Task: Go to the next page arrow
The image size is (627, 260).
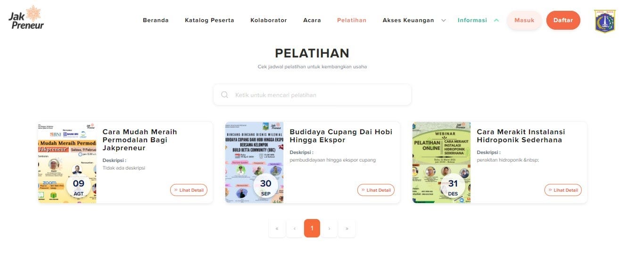Action: 330,228
